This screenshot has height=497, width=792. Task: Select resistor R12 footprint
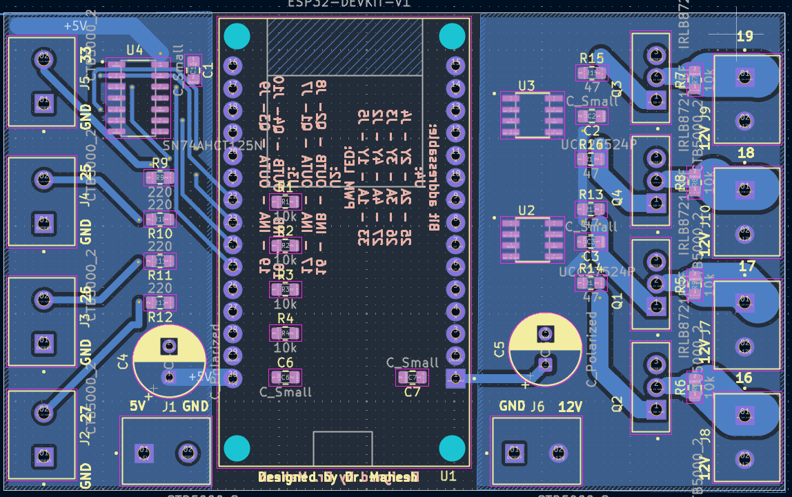159,303
